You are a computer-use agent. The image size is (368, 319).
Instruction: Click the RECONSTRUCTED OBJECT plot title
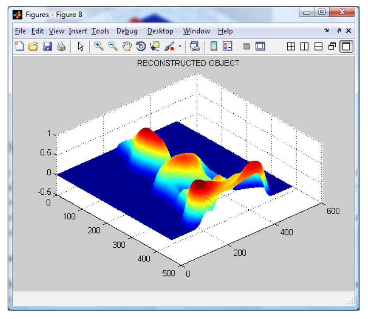[188, 63]
